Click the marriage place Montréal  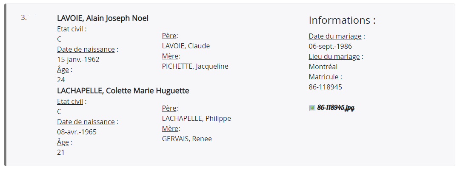pyautogui.click(x=323, y=67)
